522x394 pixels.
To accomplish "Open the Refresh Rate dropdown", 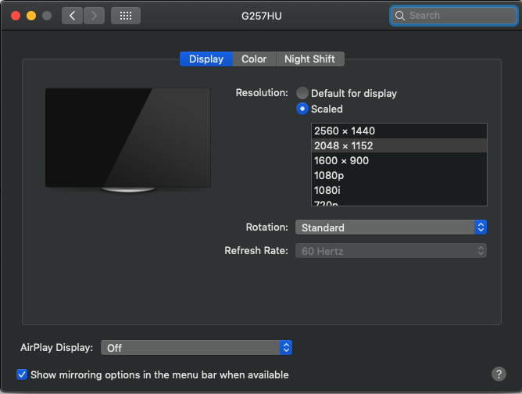I will click(x=391, y=251).
